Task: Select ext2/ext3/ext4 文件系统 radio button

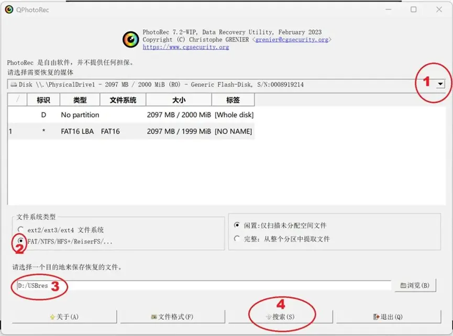Action: tap(20, 229)
